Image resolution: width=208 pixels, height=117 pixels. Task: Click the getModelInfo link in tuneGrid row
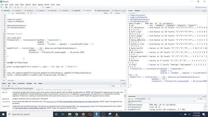84,106
